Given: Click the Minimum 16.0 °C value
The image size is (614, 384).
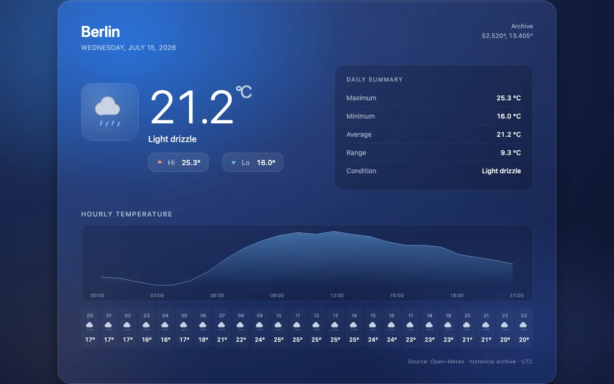Looking at the screenshot, I should click(508, 116).
